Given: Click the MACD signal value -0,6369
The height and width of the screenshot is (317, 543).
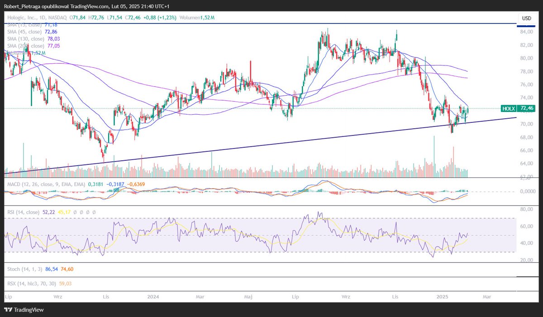Looking at the screenshot, I should pos(135,185).
